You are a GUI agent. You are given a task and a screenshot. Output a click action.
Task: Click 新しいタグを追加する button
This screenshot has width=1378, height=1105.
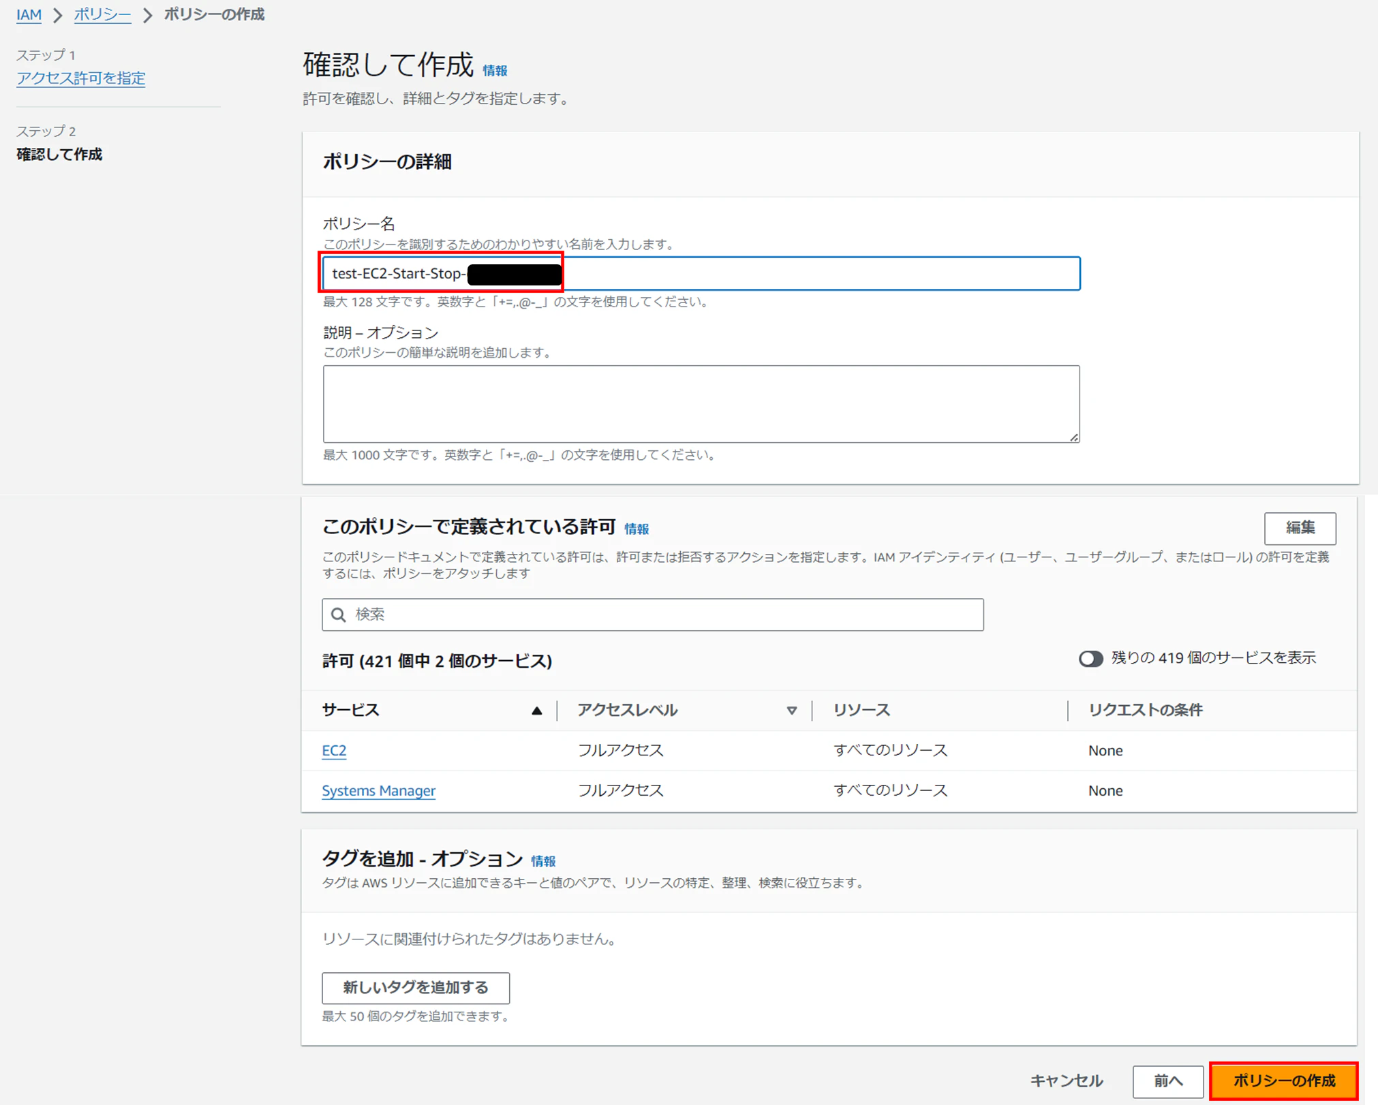pyautogui.click(x=416, y=988)
